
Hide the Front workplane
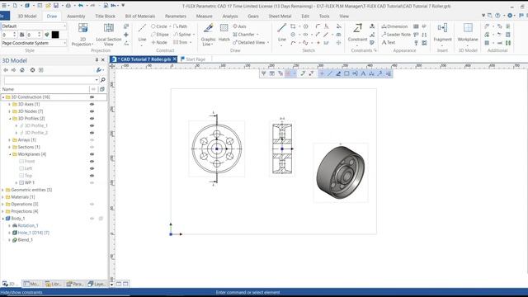[x=92, y=162]
